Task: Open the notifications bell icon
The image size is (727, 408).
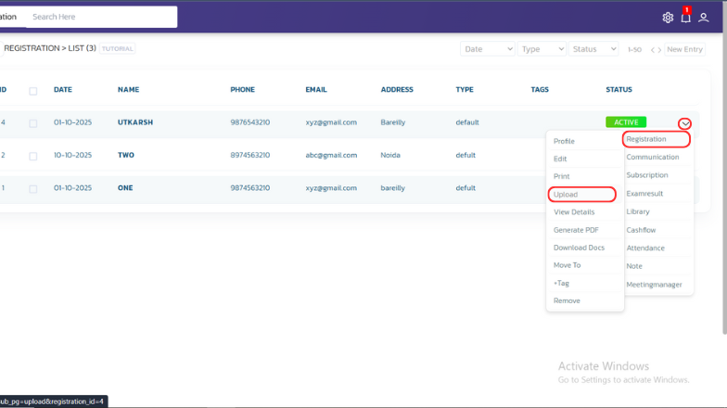Action: 686,18
